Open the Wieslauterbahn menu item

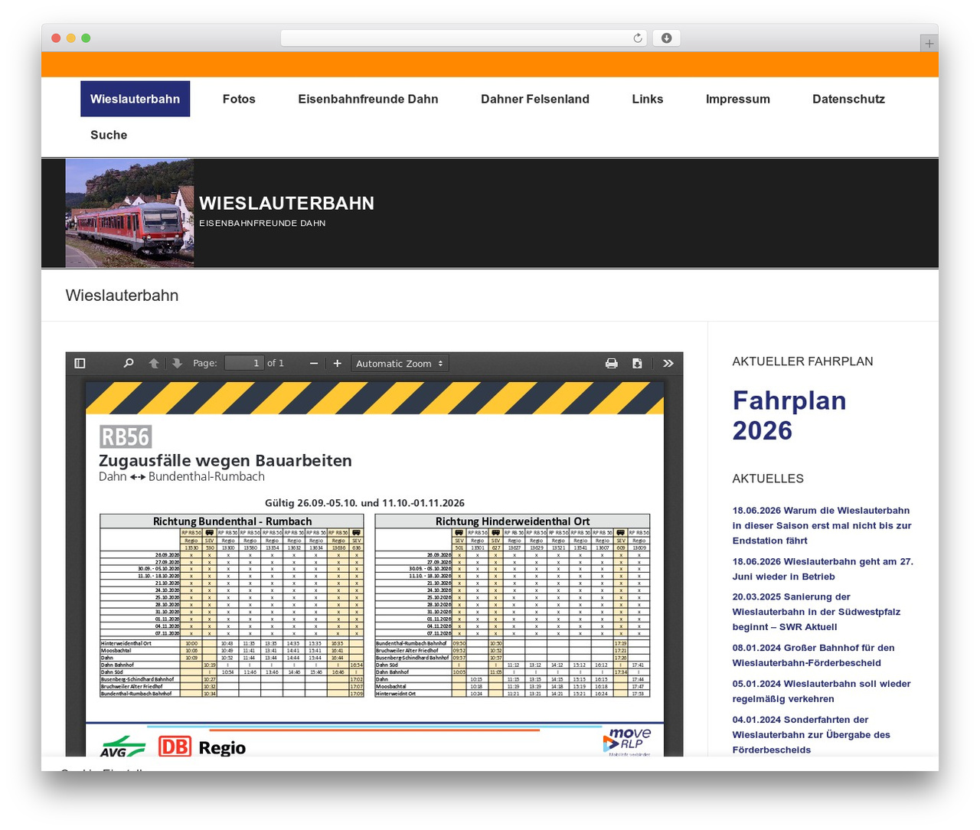pyautogui.click(x=135, y=99)
